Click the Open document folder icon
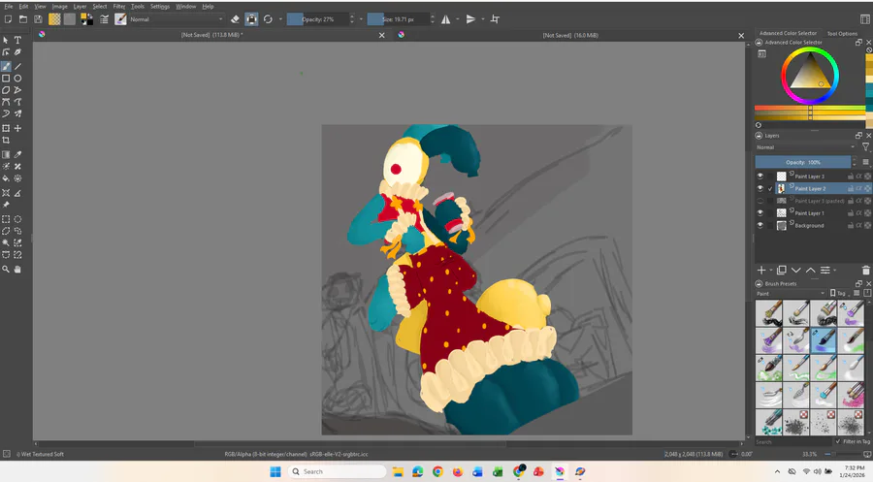Screen dimensions: 873x482 [x=23, y=19]
